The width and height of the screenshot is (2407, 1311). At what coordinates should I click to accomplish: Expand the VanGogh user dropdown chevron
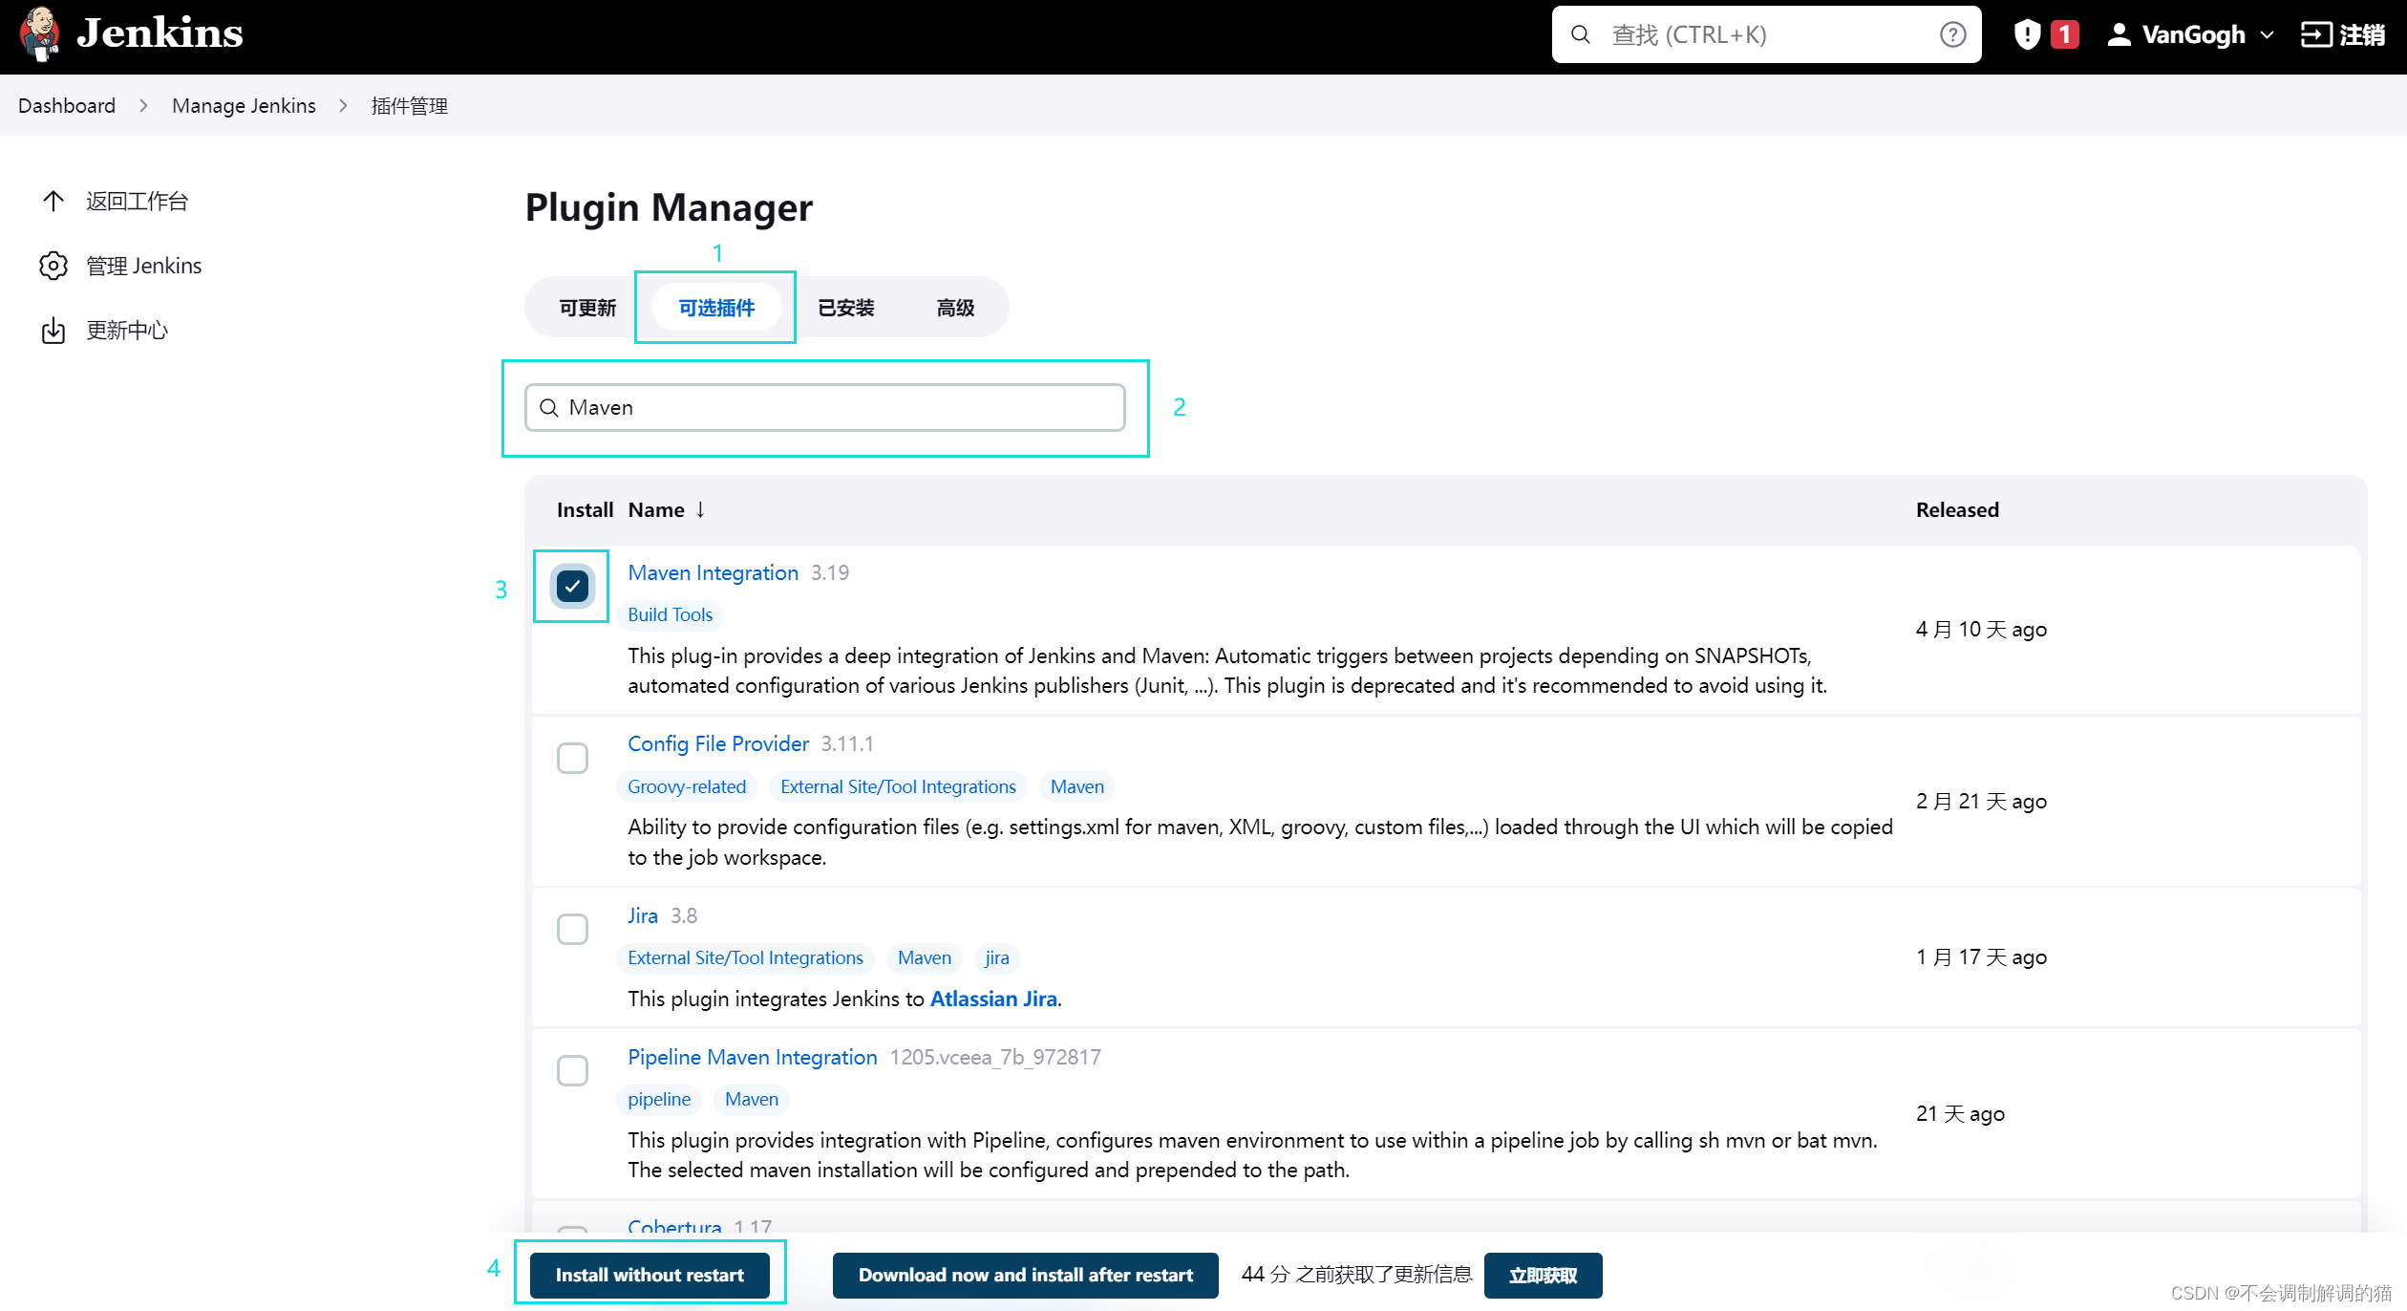coord(2268,35)
